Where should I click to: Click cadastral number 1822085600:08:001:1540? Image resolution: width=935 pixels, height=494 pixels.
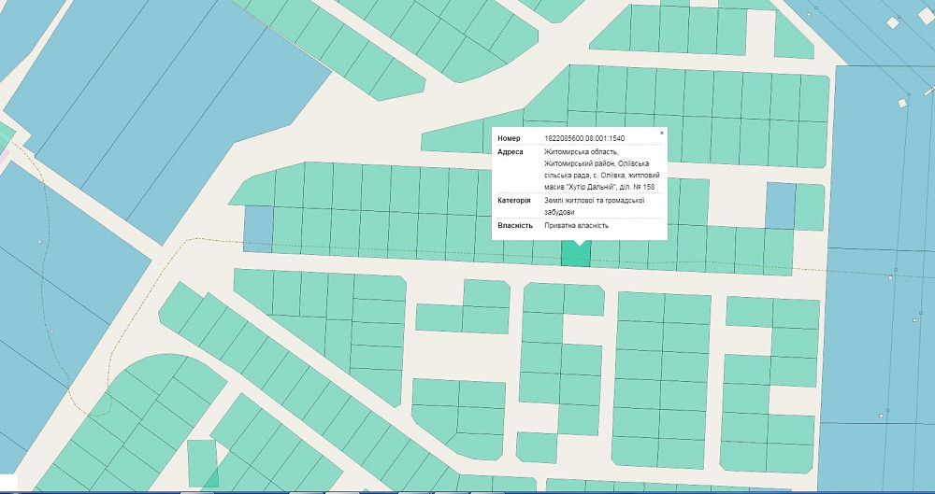(584, 139)
